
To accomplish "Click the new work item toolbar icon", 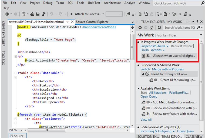I will point(165,14).
